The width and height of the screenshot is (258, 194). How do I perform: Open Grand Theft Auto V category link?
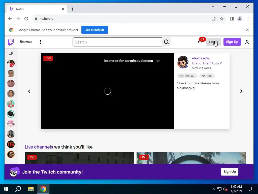[207, 63]
